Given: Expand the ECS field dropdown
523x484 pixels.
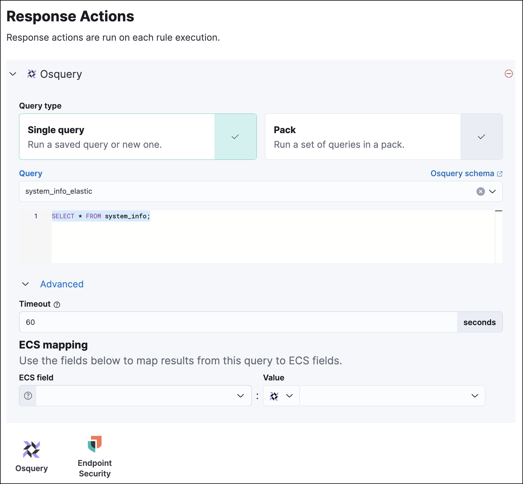Looking at the screenshot, I should [240, 396].
